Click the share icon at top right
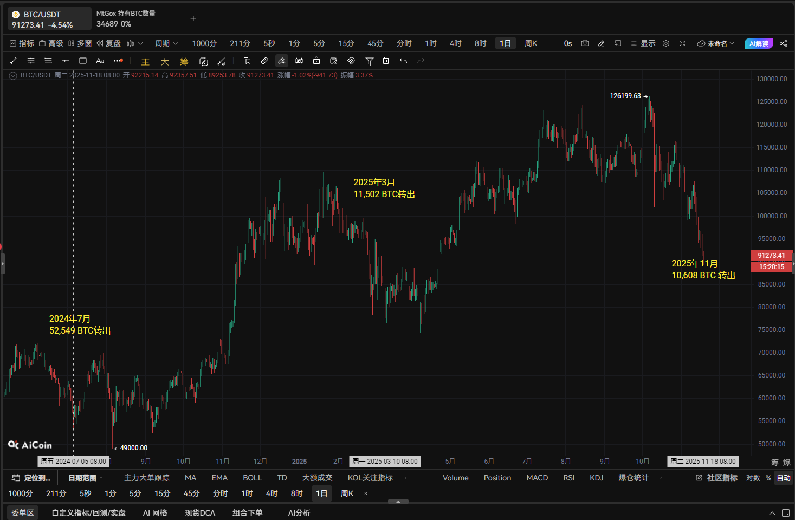The height and width of the screenshot is (520, 795). point(784,43)
